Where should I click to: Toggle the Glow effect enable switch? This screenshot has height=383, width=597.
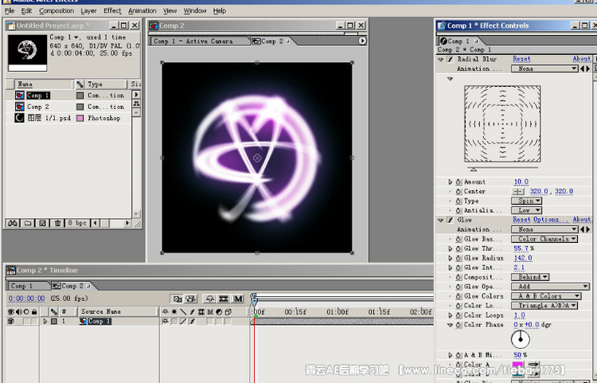(450, 220)
